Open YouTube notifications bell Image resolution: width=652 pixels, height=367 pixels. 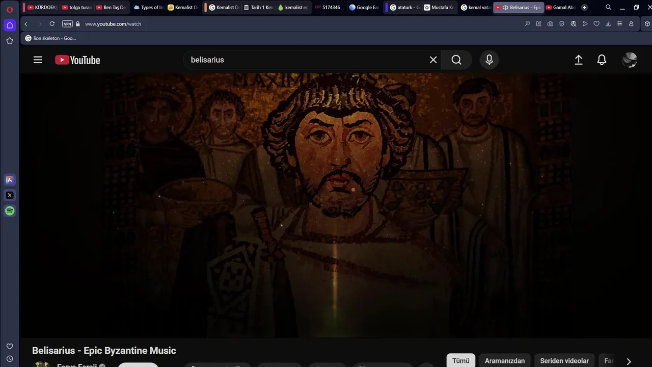click(602, 60)
